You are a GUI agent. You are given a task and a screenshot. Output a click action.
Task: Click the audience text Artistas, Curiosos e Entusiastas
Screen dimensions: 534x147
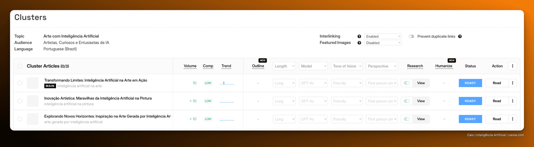pyautogui.click(x=76, y=43)
